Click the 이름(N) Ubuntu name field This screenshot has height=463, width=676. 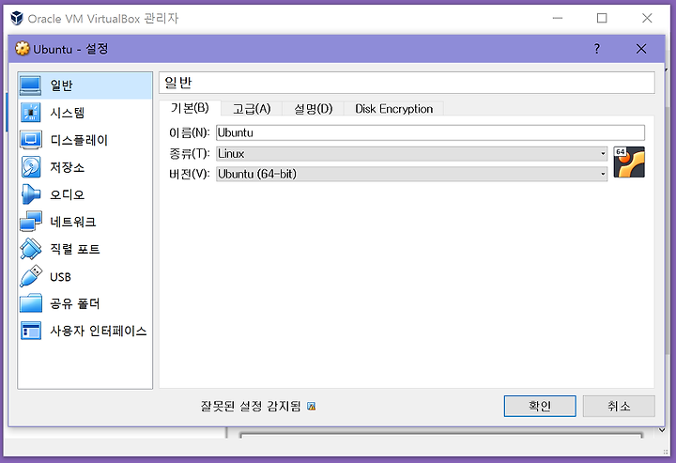click(x=430, y=132)
